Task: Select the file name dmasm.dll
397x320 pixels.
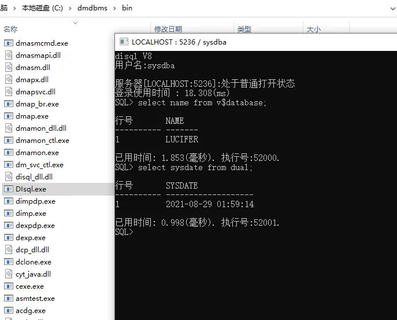Action: click(x=33, y=68)
